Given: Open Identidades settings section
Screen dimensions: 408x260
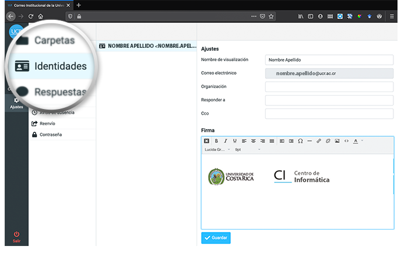Looking at the screenshot, I should pyautogui.click(x=59, y=66).
